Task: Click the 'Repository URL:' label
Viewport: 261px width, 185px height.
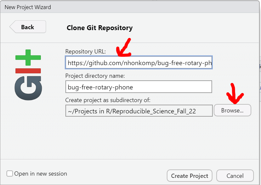Action: [85, 52]
